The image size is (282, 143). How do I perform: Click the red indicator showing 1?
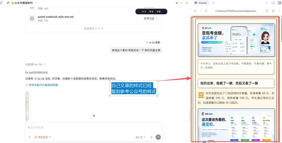coord(144,12)
